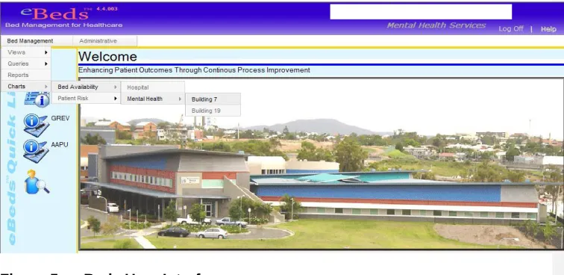Expand arrow beside Mental Health
Screen dimensions: 564x275
pyautogui.click(x=180, y=99)
